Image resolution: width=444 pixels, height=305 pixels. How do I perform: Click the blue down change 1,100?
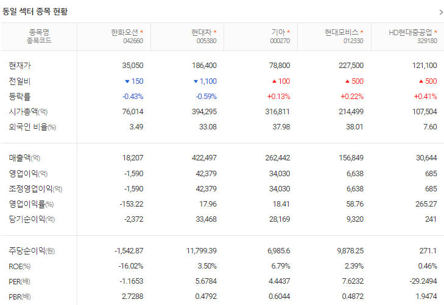click(x=205, y=81)
